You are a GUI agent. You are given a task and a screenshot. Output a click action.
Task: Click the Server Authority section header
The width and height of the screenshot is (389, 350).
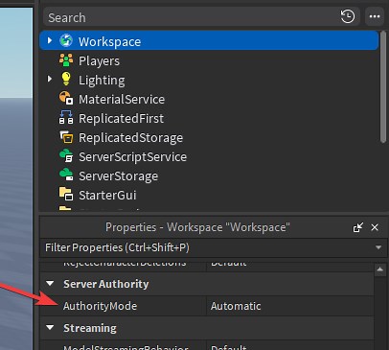point(207,284)
